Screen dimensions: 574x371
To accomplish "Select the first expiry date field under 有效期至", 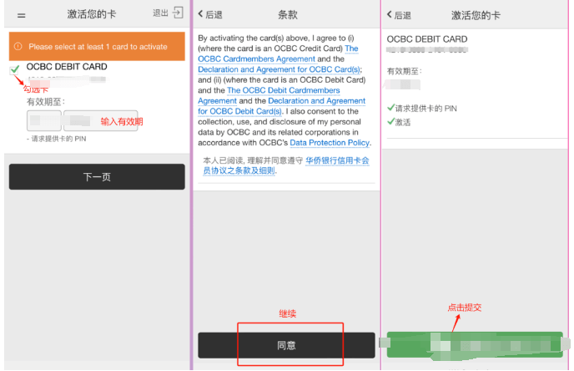I will (43, 121).
